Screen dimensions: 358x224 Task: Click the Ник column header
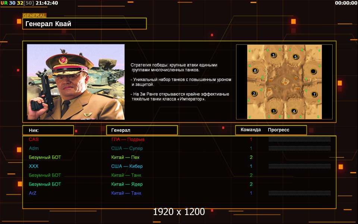(48, 130)
